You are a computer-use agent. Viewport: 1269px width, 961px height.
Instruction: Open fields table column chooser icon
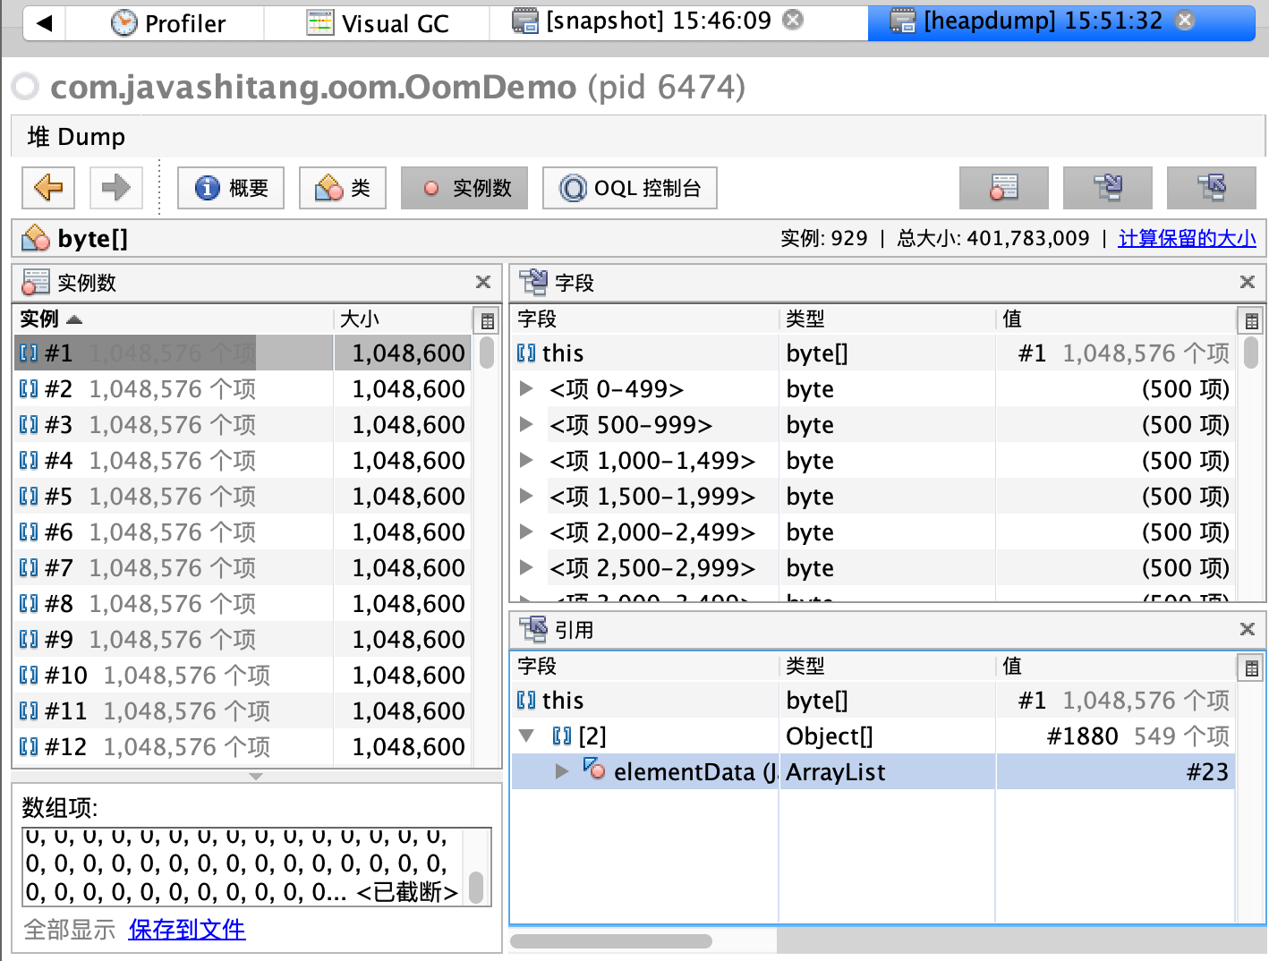coord(1251,319)
